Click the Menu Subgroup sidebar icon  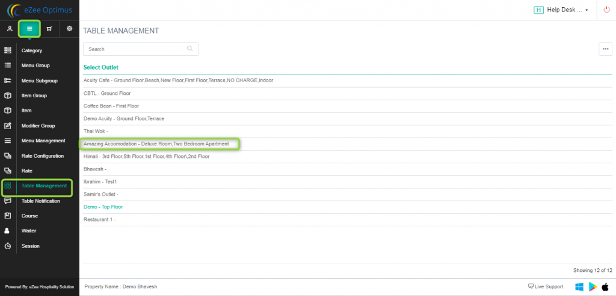7,80
